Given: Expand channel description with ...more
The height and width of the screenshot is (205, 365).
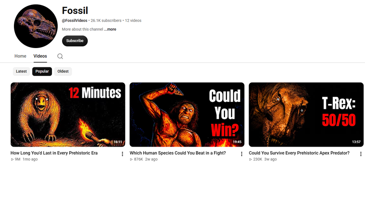Looking at the screenshot, I should pos(110,29).
